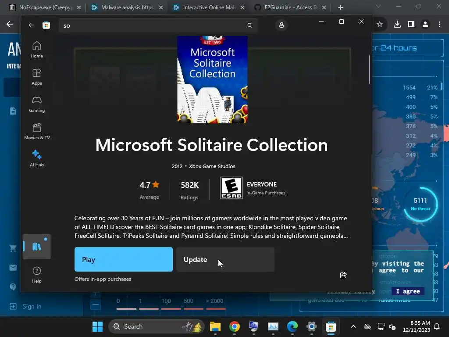Click the document icon in browser sidebar
Screen dimensions: 449x337
(13, 111)
